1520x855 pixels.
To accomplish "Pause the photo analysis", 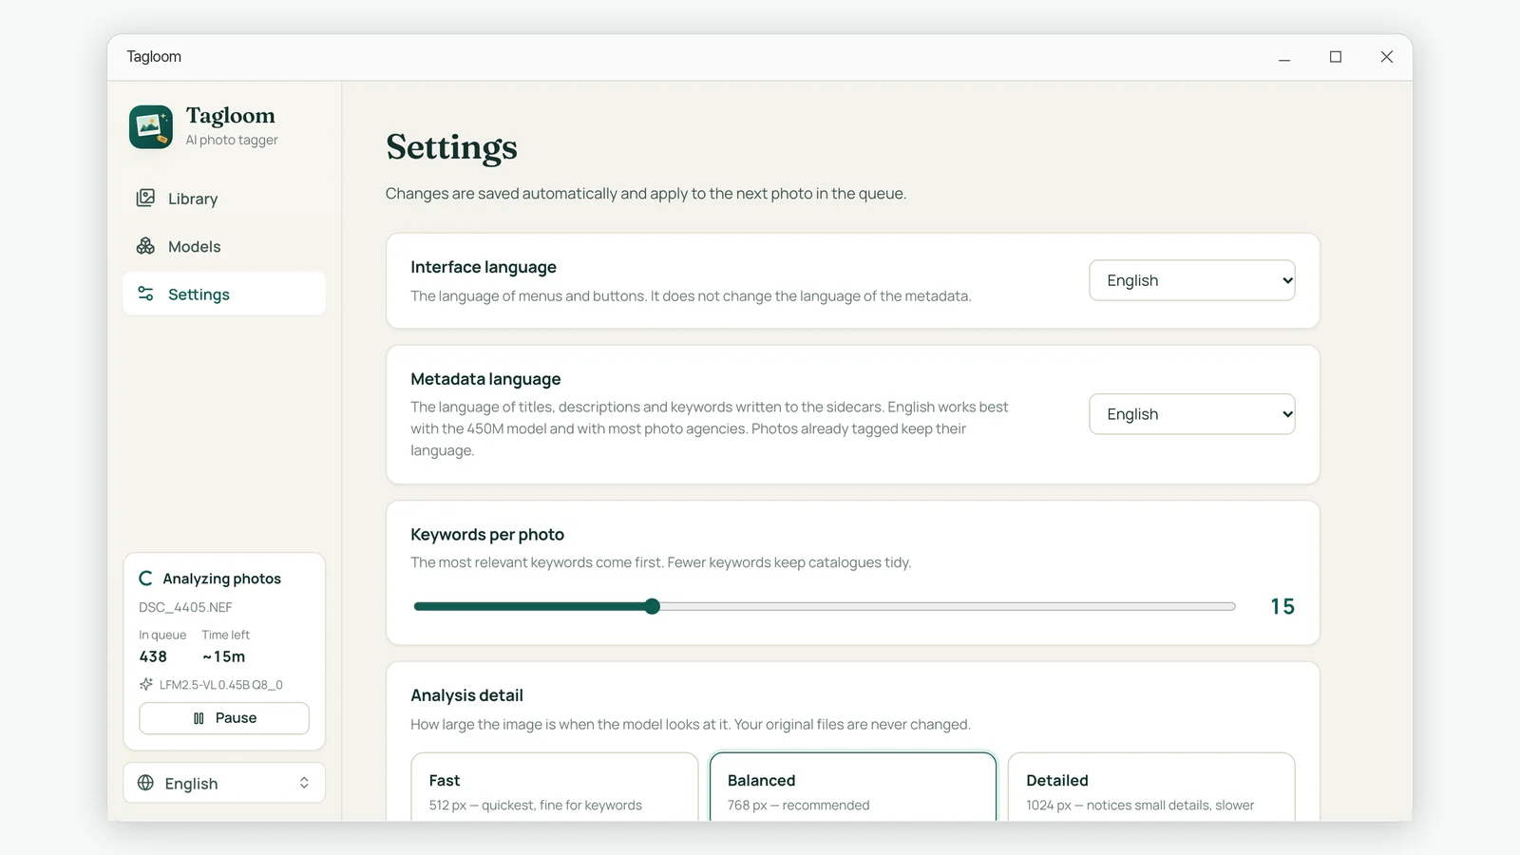I will click(x=224, y=718).
